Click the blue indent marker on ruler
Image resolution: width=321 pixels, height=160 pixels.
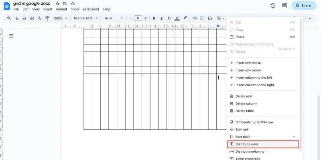218,26
